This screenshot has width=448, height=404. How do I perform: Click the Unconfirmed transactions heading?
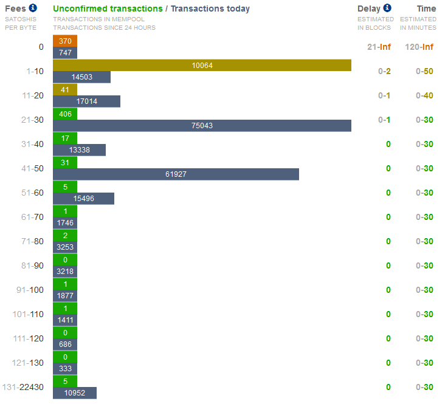(x=108, y=9)
